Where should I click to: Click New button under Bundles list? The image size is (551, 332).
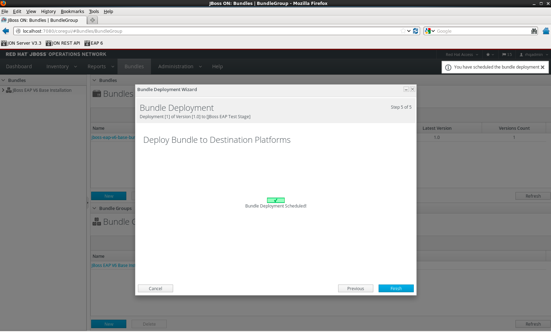[109, 196]
